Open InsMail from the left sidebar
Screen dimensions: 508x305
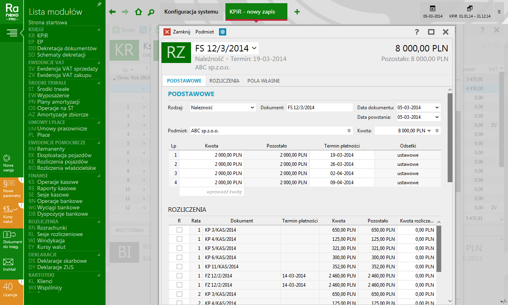click(8, 264)
